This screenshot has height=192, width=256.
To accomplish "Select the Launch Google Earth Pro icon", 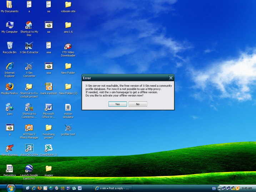I will [x=29, y=168].
